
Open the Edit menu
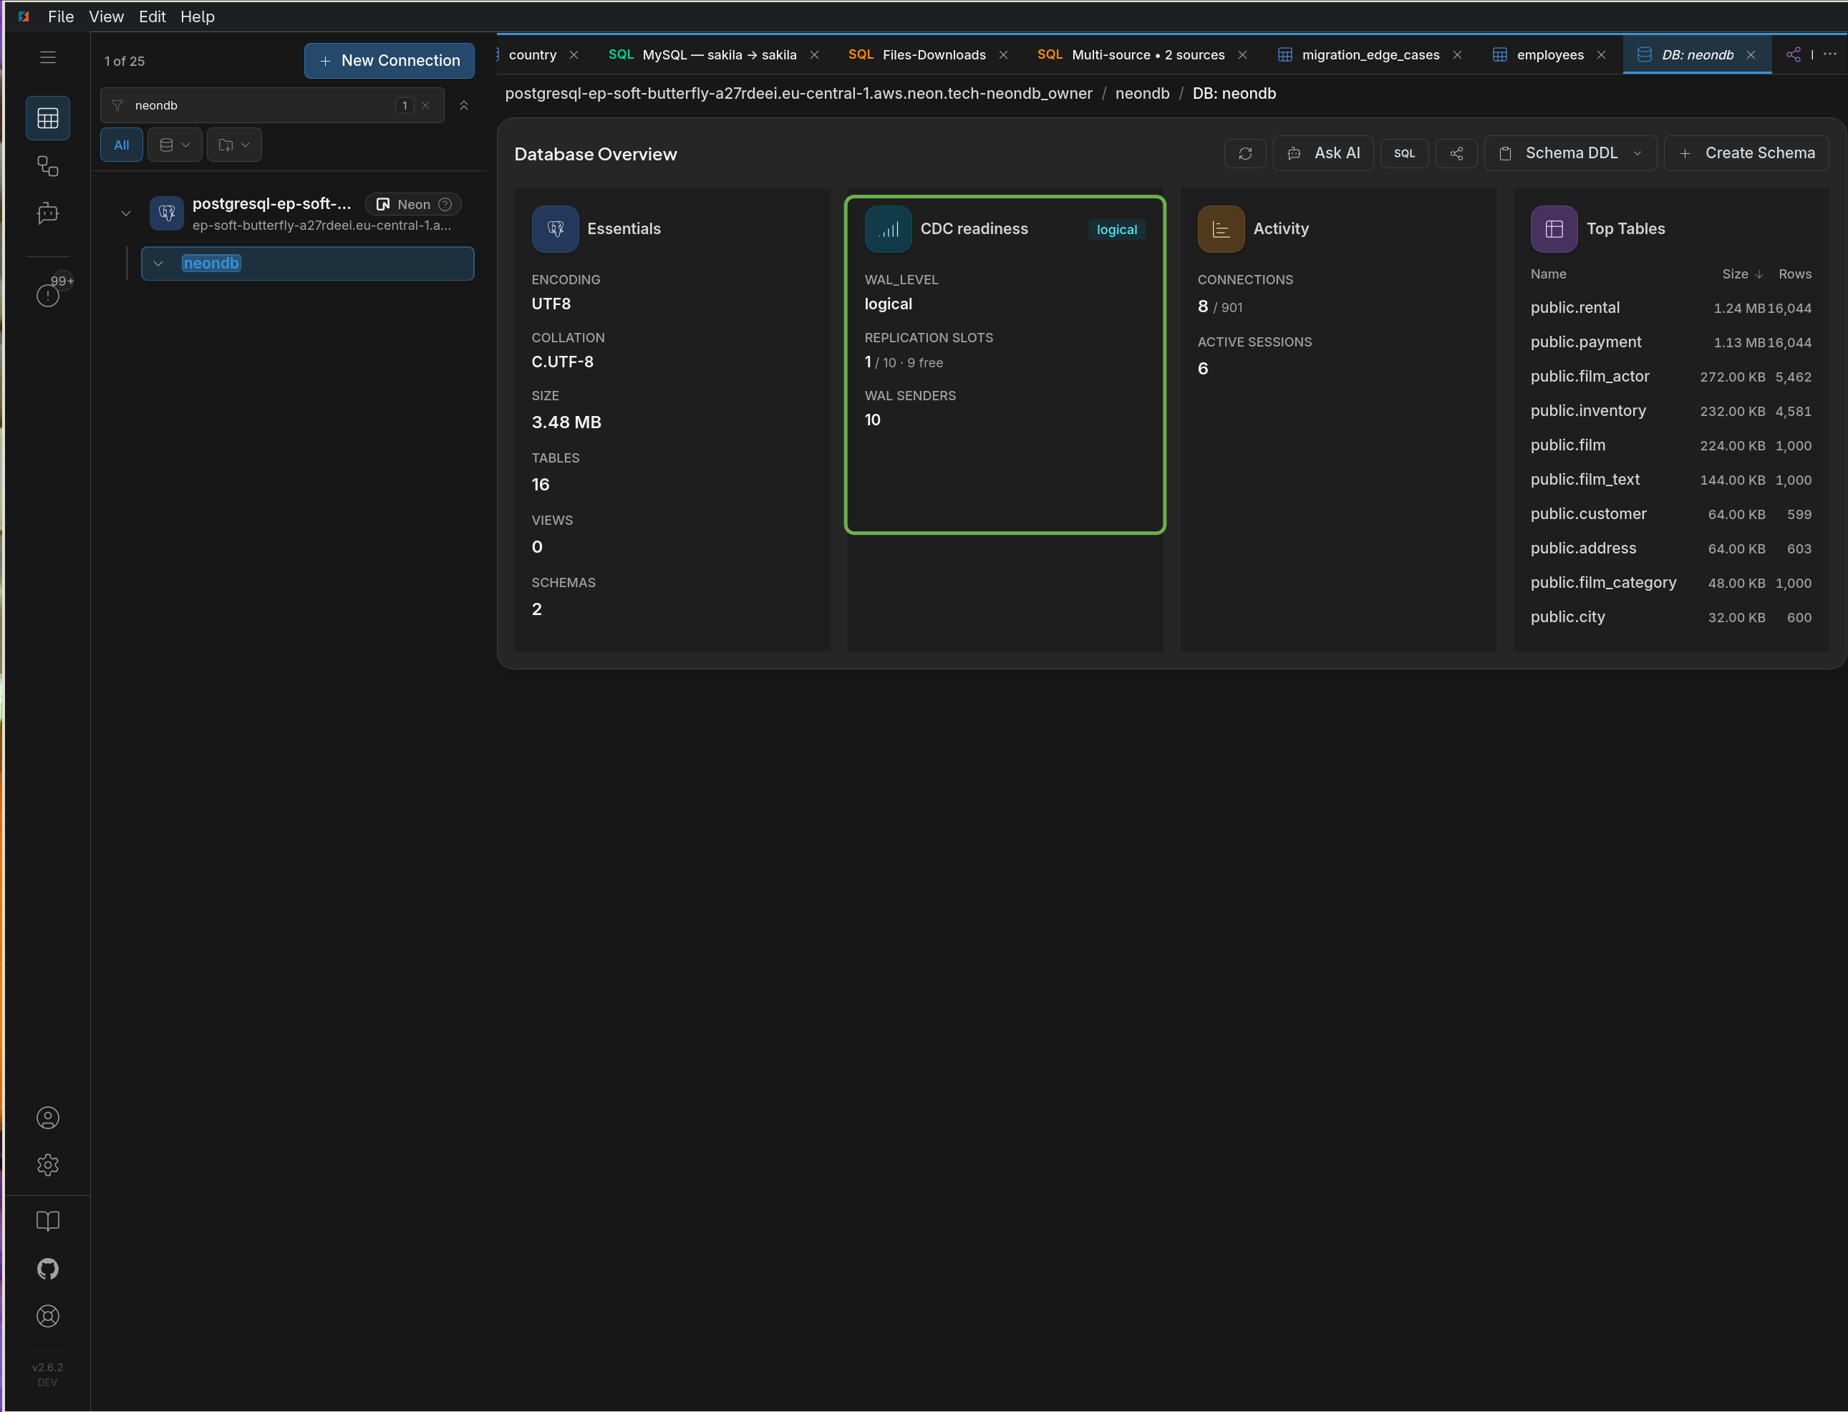(152, 16)
